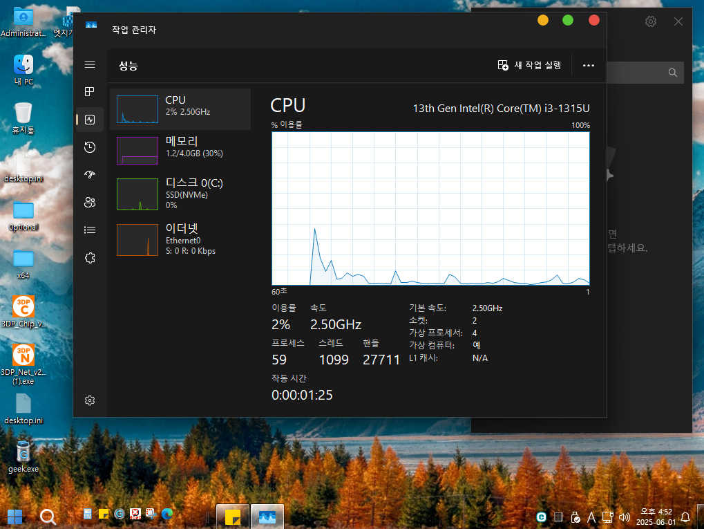
Task: Launch the pinned Sticky Notes icon near Calculator
Action: (x=103, y=514)
